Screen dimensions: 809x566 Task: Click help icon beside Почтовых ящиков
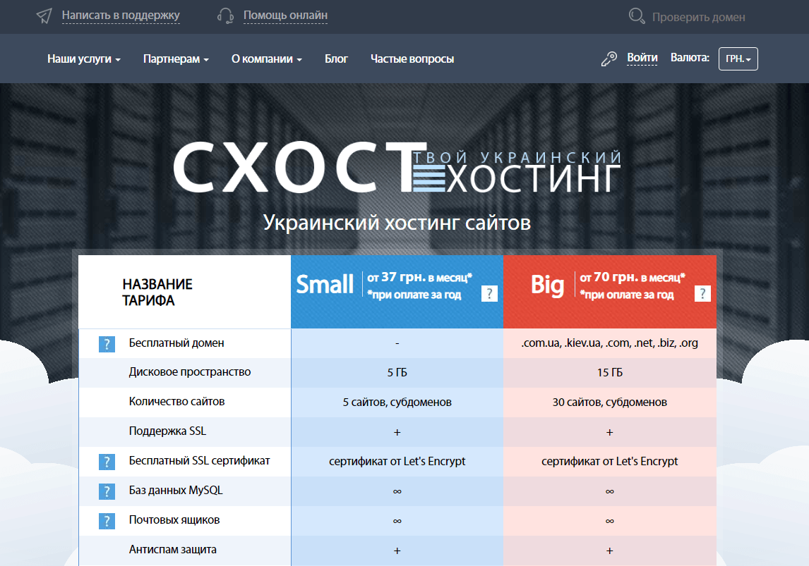(x=107, y=521)
